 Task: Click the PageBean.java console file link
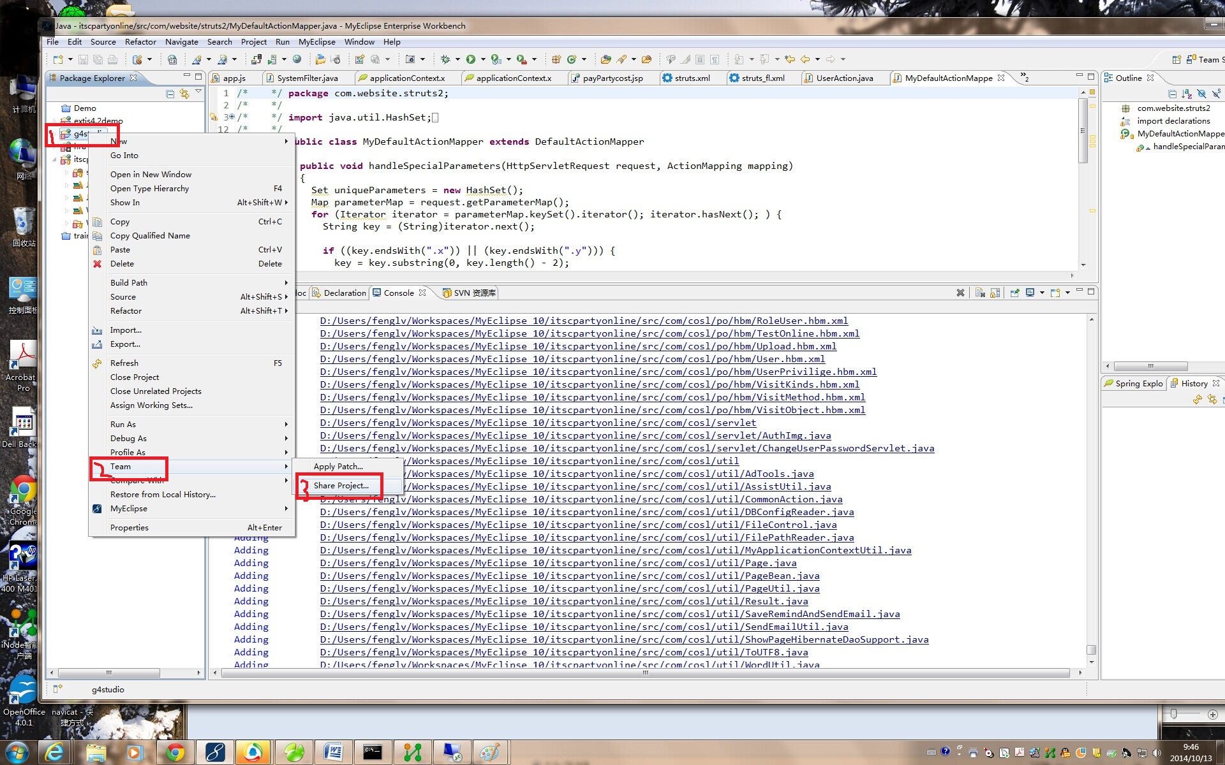click(570, 576)
